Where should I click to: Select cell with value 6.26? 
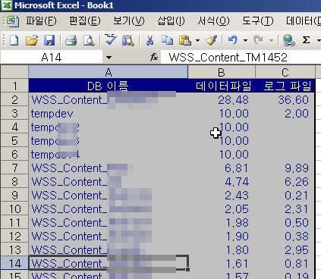[x=285, y=181]
